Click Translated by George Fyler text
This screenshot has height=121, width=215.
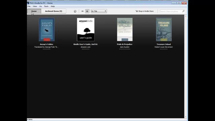click(x=46, y=47)
